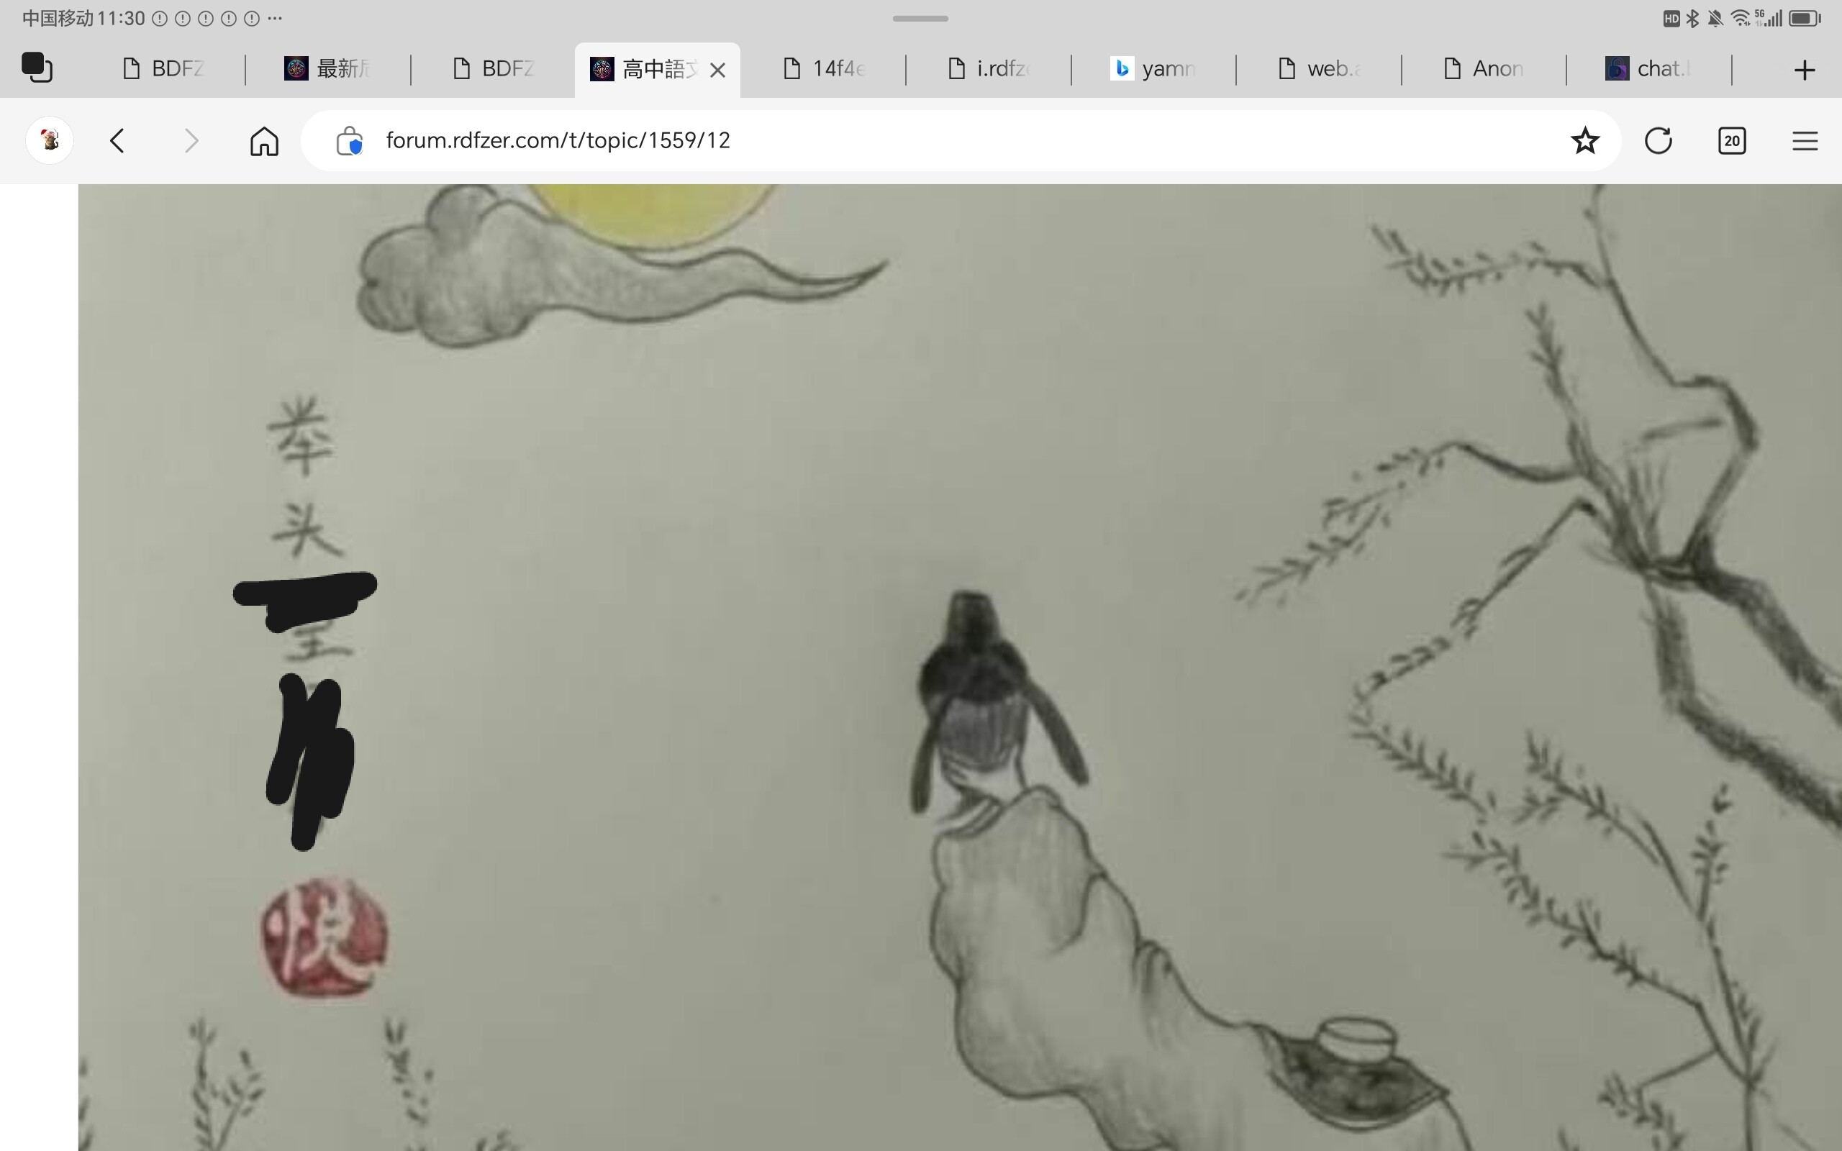Reload the current page
This screenshot has height=1151, width=1842.
(x=1658, y=141)
